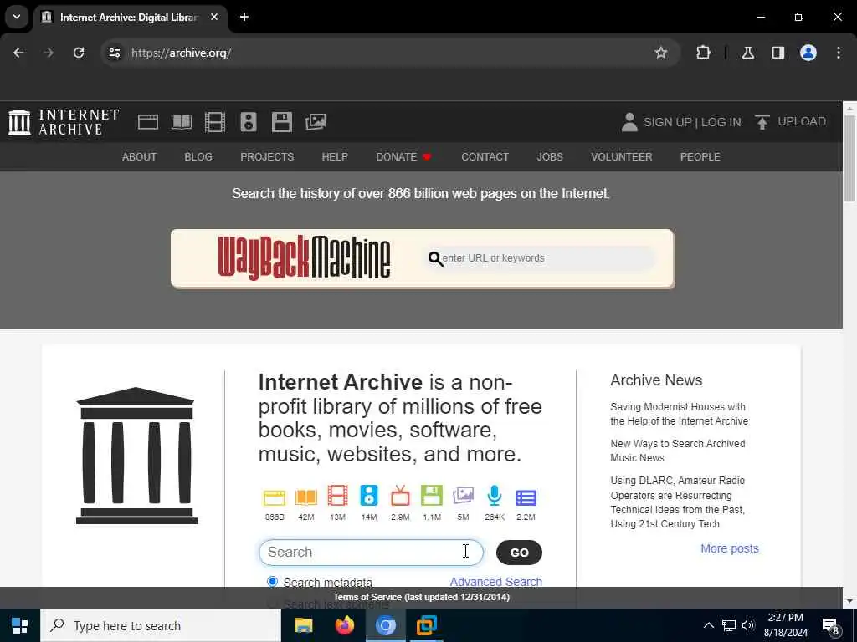
Task: Open the notification center icon
Action: 831,625
